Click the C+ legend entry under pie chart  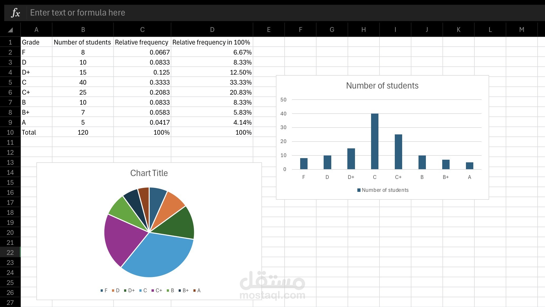157,290
